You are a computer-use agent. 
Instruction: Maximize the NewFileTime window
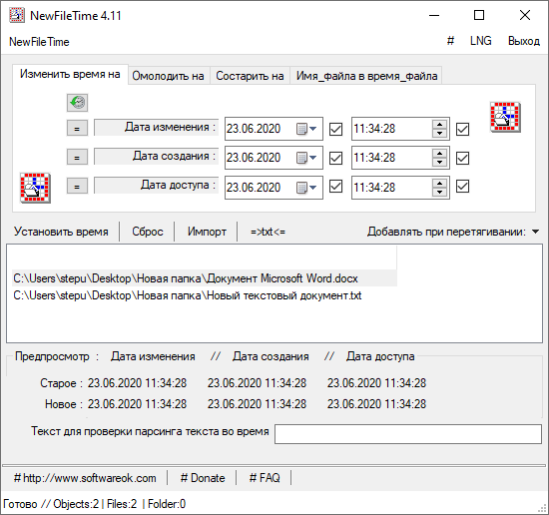click(x=479, y=15)
